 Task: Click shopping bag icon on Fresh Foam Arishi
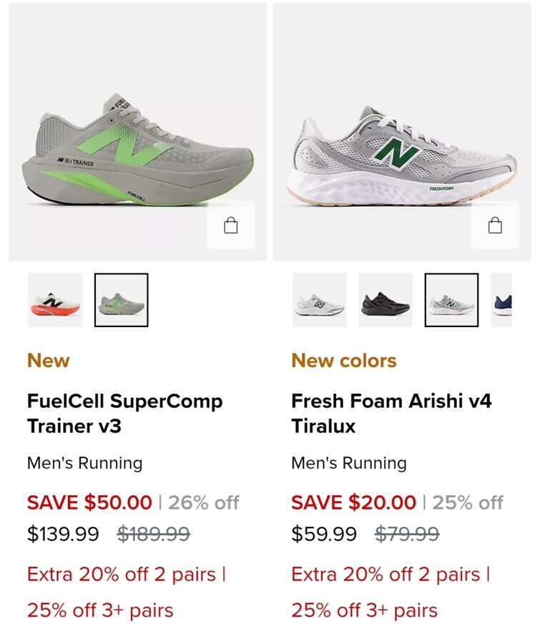point(495,226)
